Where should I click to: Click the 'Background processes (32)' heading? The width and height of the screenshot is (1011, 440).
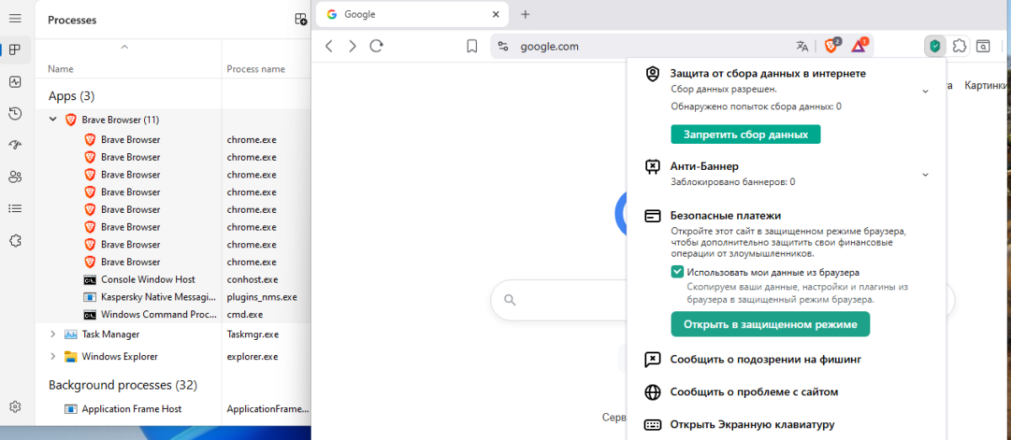123,385
